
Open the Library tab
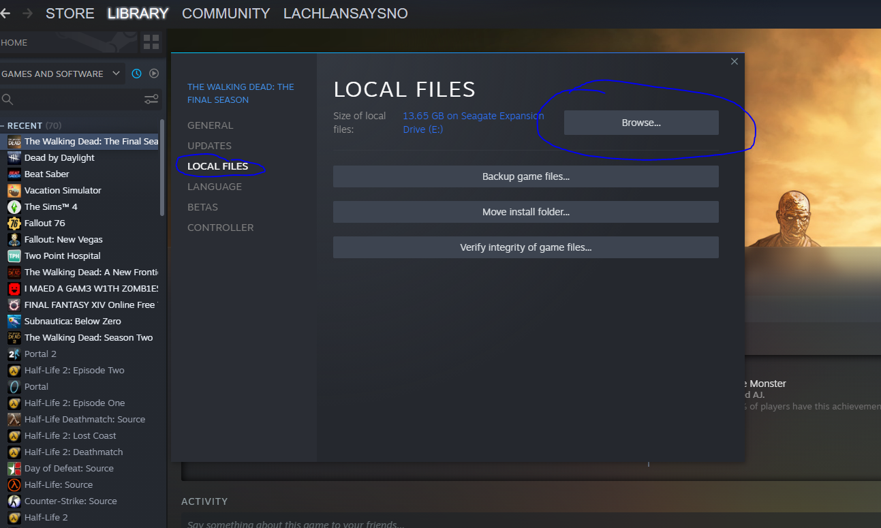click(138, 13)
